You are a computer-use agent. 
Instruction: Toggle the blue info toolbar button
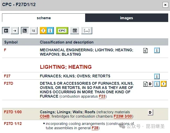tap(50, 31)
